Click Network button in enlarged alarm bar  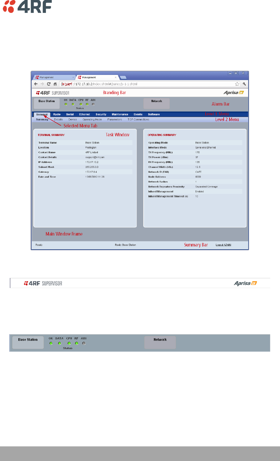(x=160, y=343)
